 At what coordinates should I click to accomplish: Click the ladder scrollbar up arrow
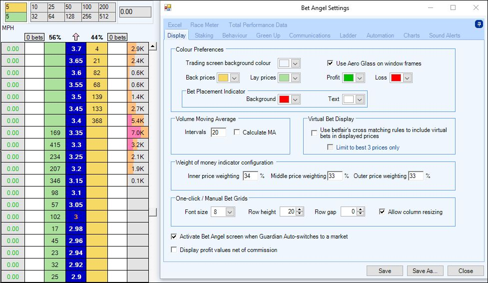pos(153,47)
